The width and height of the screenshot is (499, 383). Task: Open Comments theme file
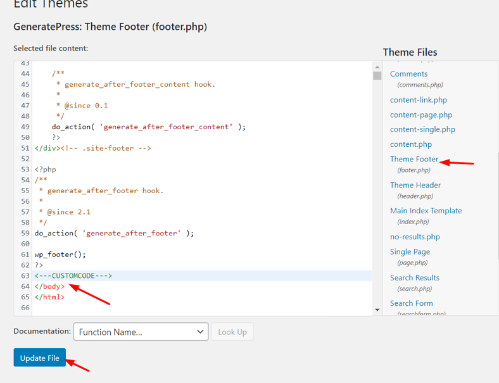[408, 74]
